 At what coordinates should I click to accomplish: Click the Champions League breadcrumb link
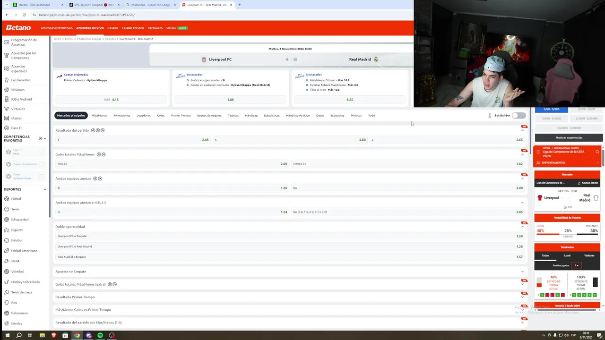point(89,39)
